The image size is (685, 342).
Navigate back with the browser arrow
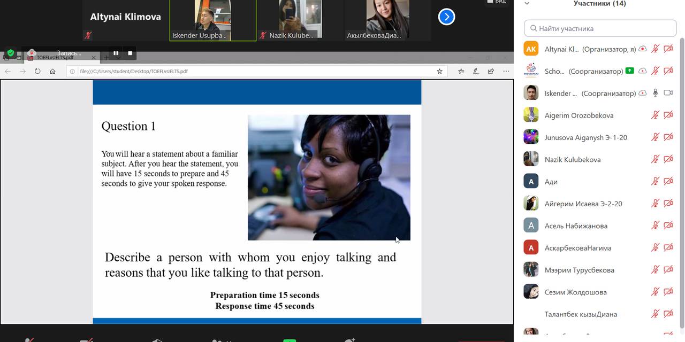(7, 71)
